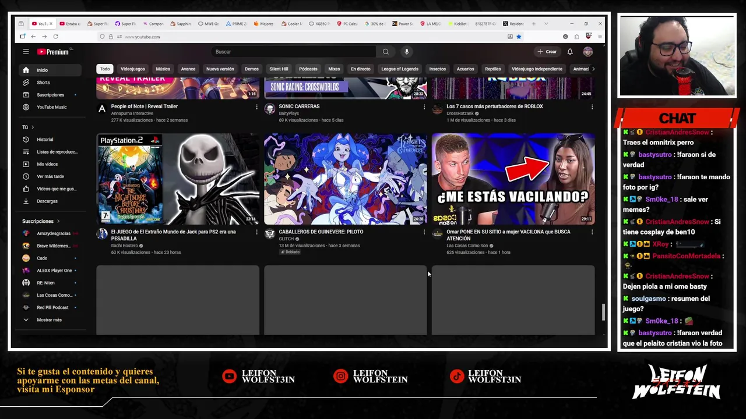
Task: Play the Nightmare Before Christmas PS2 video thumbnail
Action: coord(178,179)
